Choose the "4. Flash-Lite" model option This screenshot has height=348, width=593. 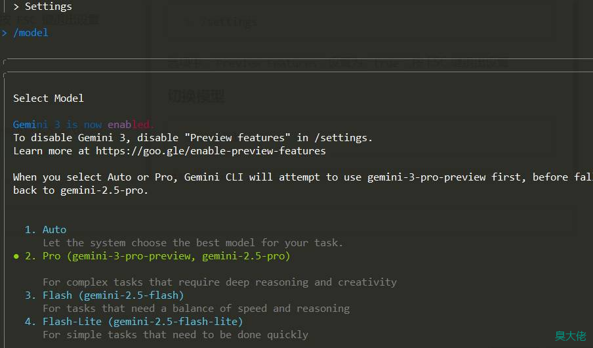point(134,322)
